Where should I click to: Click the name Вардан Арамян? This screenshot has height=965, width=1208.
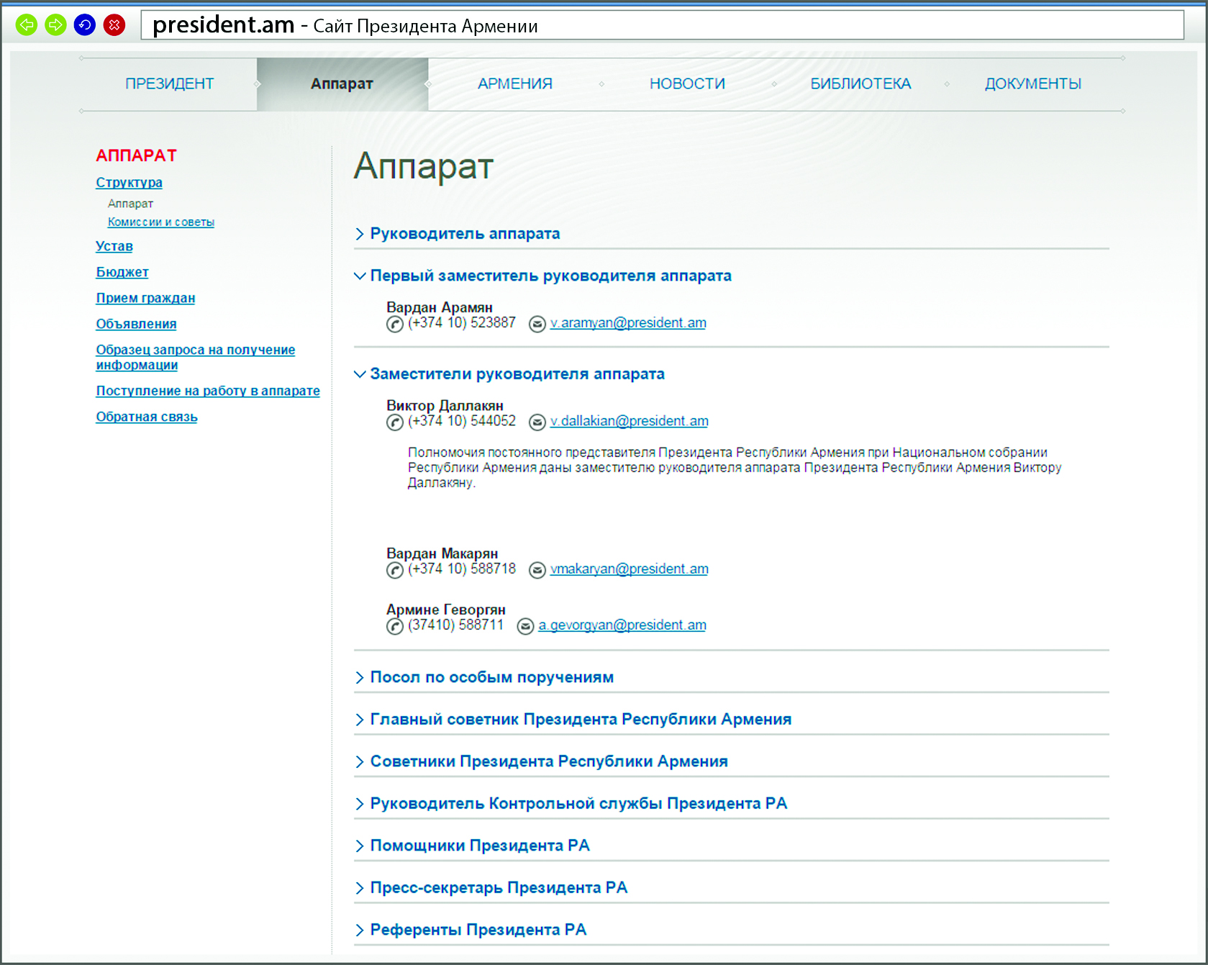tap(440, 307)
